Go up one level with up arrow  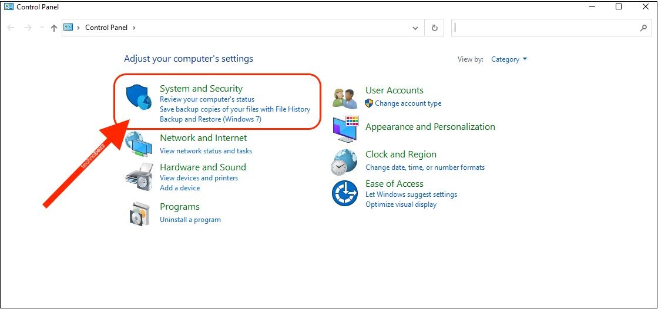tap(53, 28)
